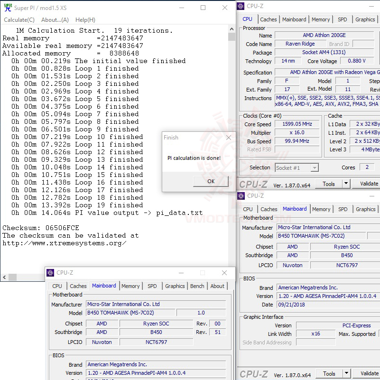Image resolution: width=380 pixels, height=380 pixels.
Task: Confirm the PI calculation dialog with OK
Action: click(211, 181)
